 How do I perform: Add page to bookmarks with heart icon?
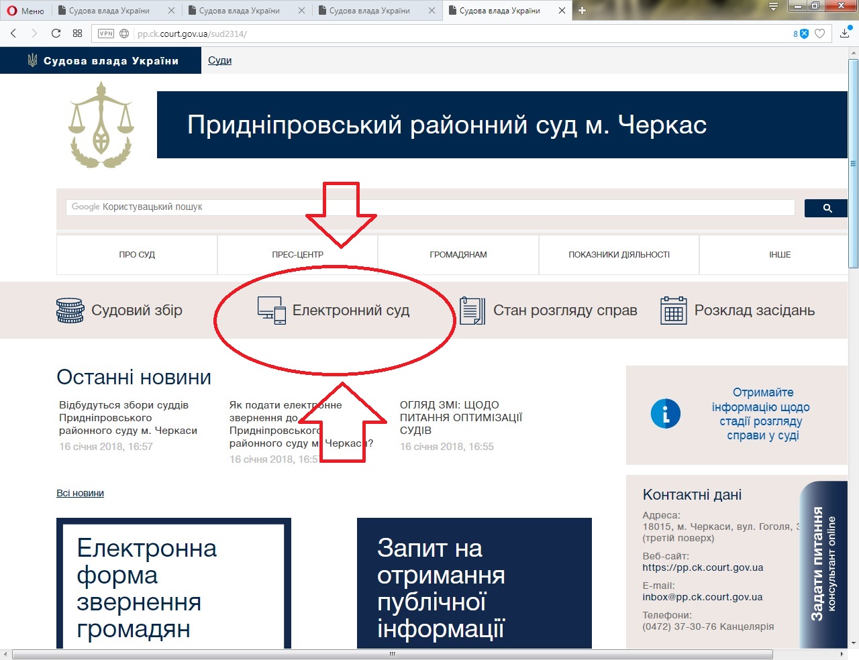(819, 34)
